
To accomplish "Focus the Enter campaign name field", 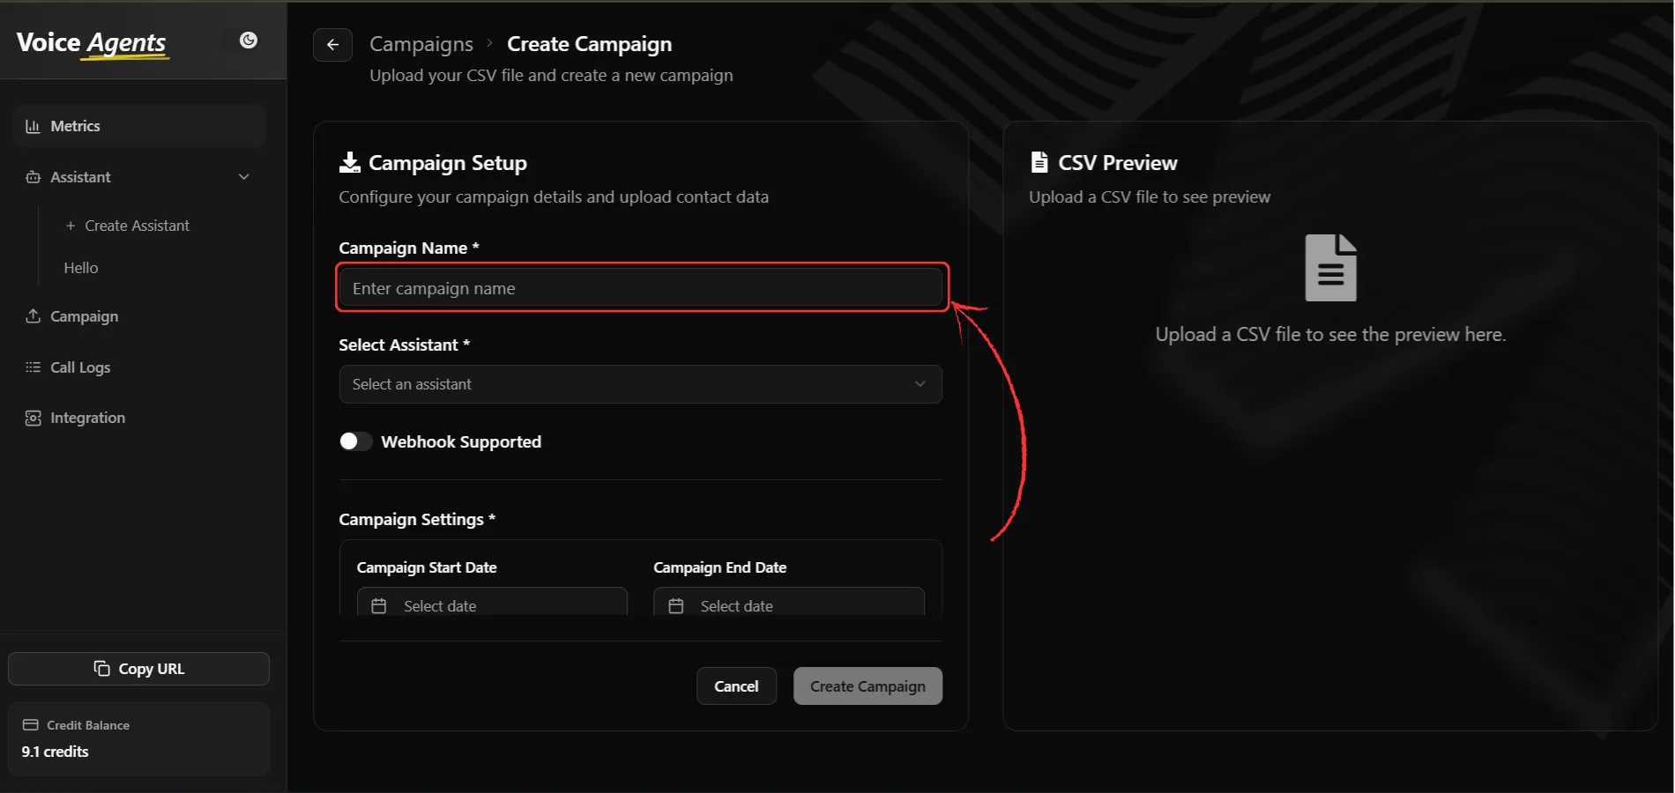I will click(641, 288).
